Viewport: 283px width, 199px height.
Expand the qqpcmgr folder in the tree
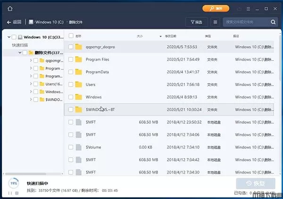coord(31,61)
